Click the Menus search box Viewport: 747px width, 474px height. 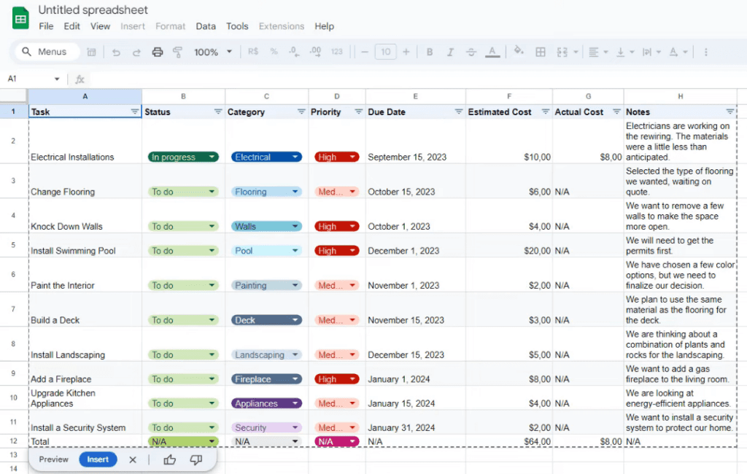point(47,52)
